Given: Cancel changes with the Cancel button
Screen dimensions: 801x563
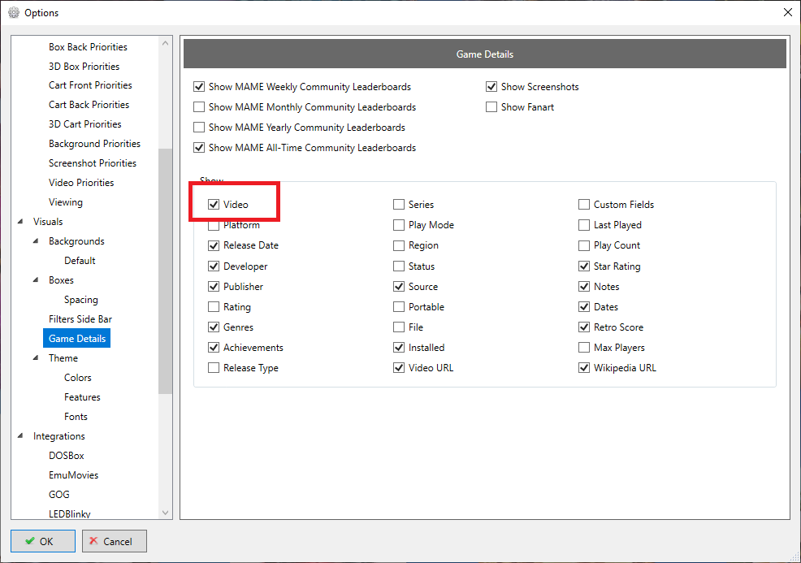Looking at the screenshot, I should 115,541.
